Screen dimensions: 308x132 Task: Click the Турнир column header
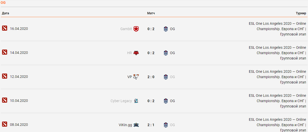[x=301, y=13]
